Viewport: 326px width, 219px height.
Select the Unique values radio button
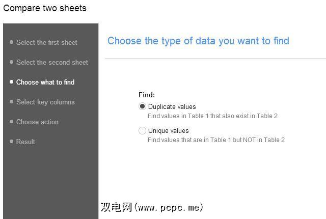tap(142, 131)
